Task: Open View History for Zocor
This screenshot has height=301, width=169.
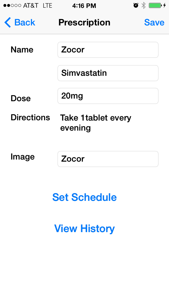Action: point(84,228)
